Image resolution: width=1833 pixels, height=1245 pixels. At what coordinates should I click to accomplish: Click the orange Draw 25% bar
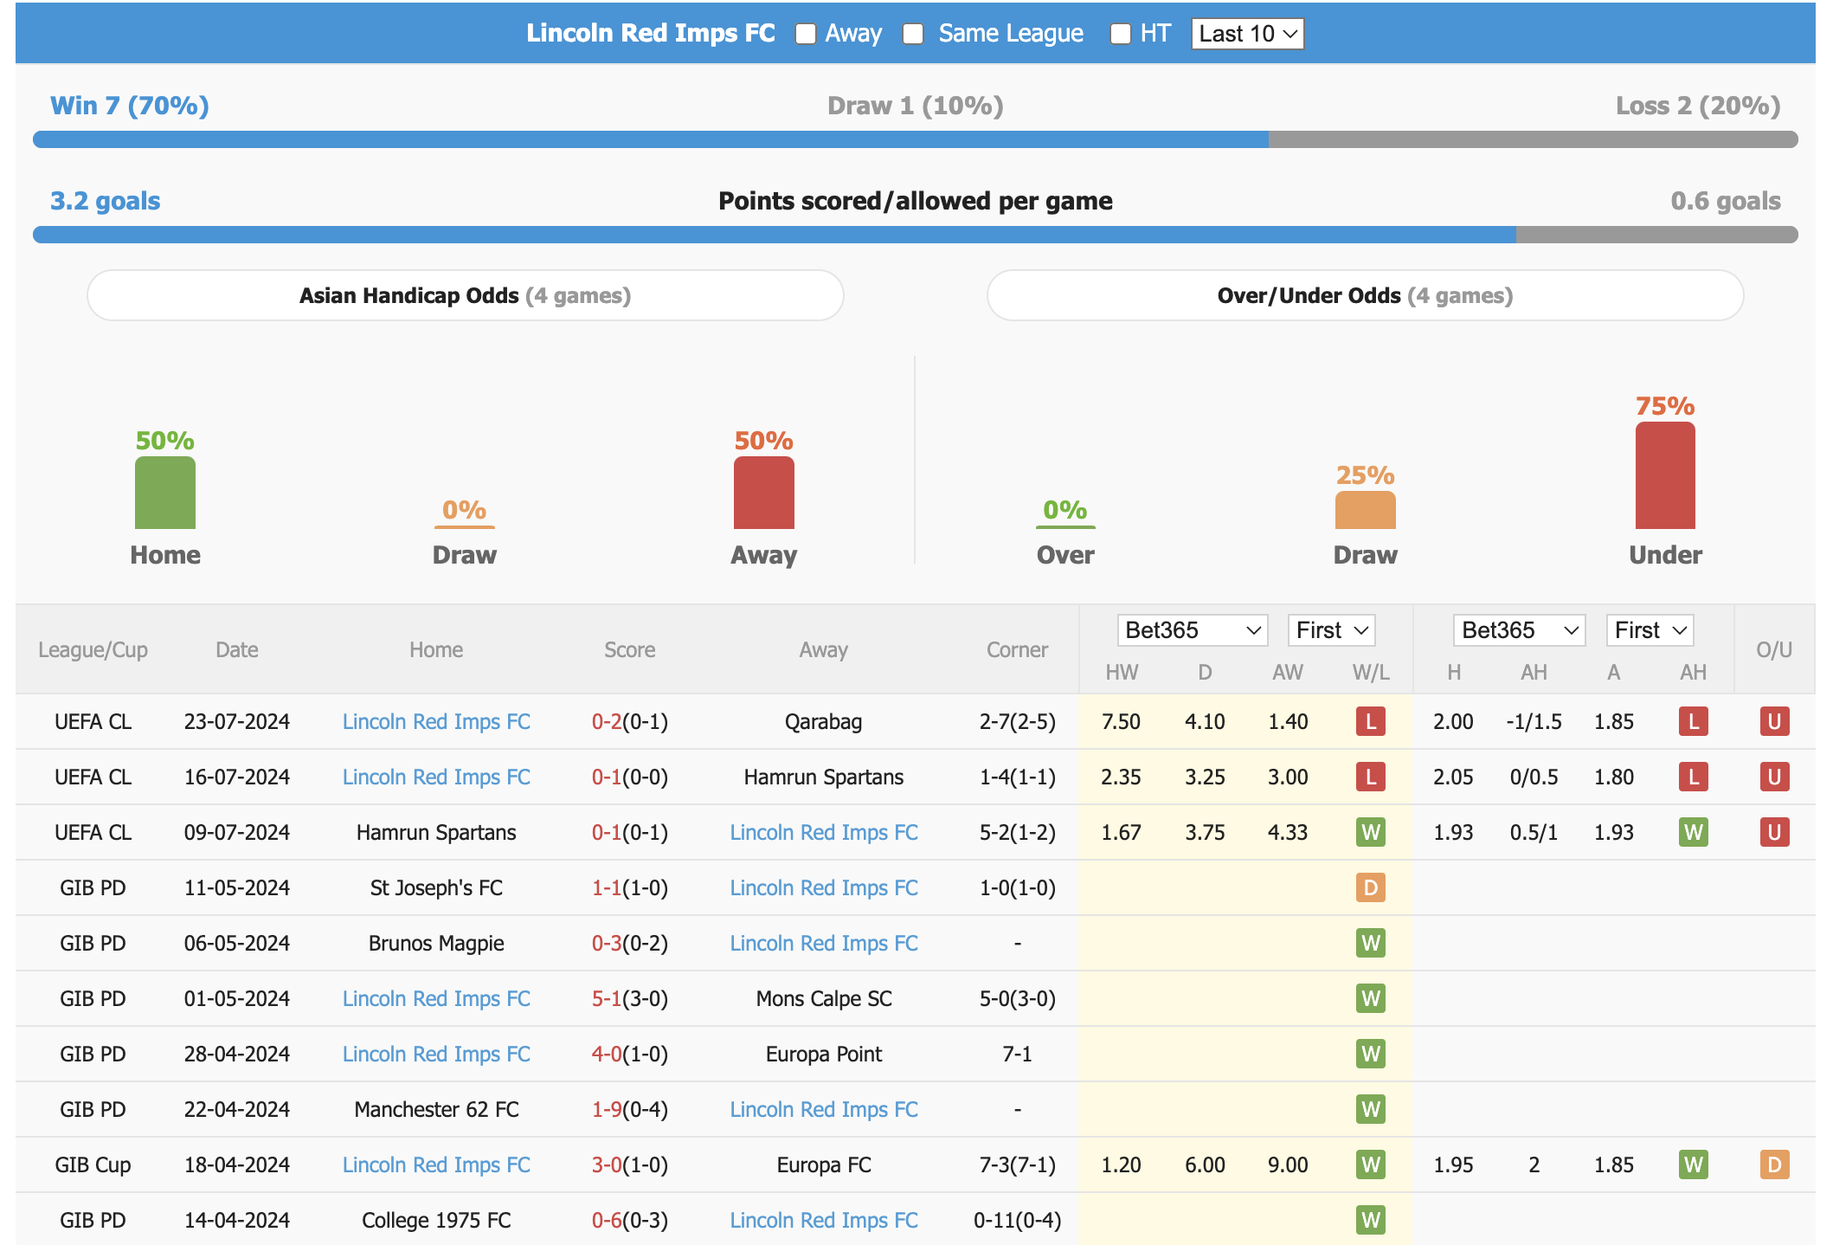(1366, 510)
